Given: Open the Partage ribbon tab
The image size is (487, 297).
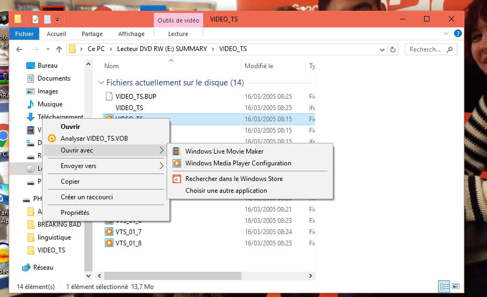Looking at the screenshot, I should tap(92, 34).
